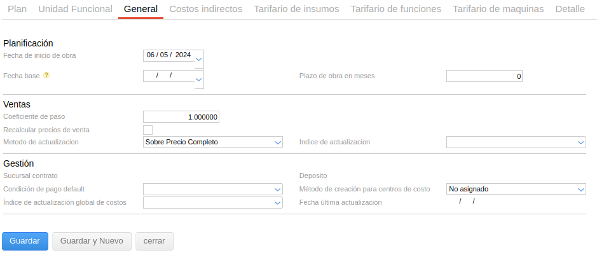Viewport: 597px width, 255px height.
Task: Click the cerrar button
Action: pos(154,241)
